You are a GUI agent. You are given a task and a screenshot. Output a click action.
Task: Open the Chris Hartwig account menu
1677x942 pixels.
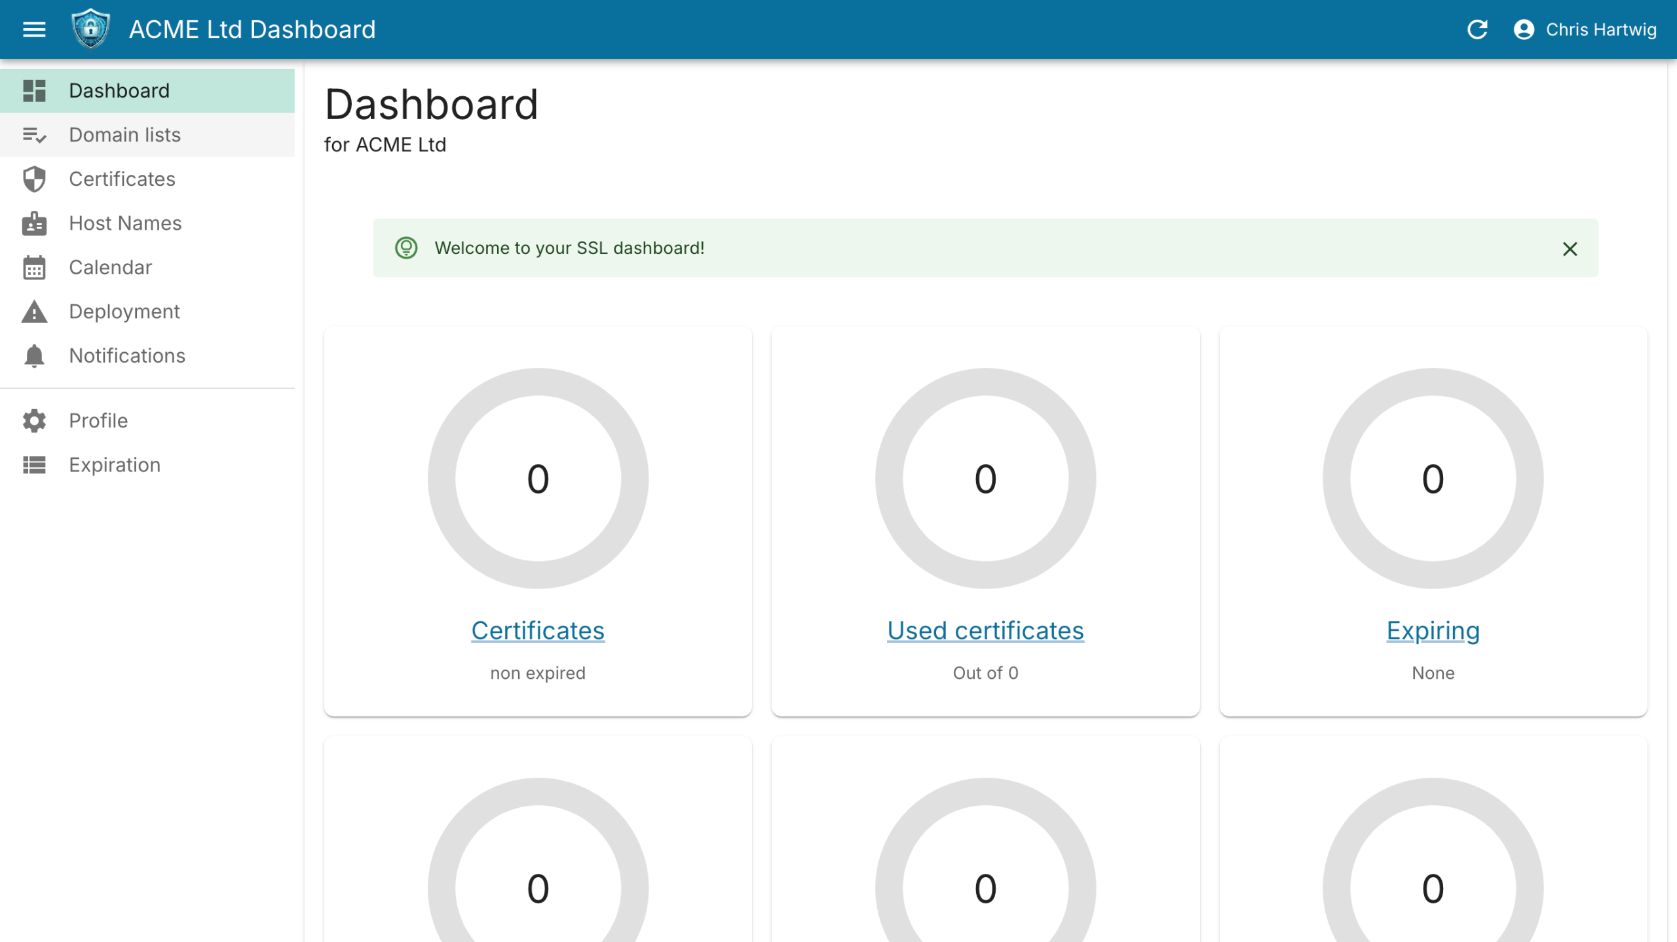pyautogui.click(x=1585, y=29)
